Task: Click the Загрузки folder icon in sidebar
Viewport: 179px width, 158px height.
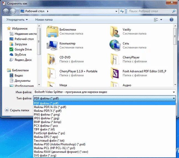Action: [11, 44]
